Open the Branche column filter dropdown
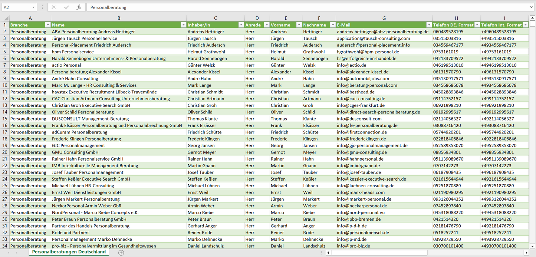This screenshot has width=536, height=257. (47, 25)
